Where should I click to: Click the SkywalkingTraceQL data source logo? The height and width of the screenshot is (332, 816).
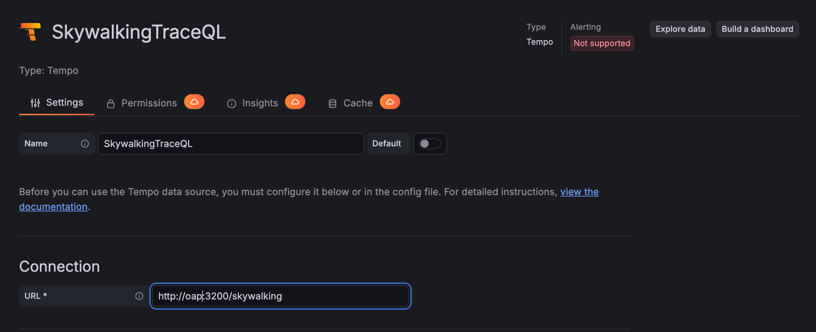pyautogui.click(x=30, y=32)
